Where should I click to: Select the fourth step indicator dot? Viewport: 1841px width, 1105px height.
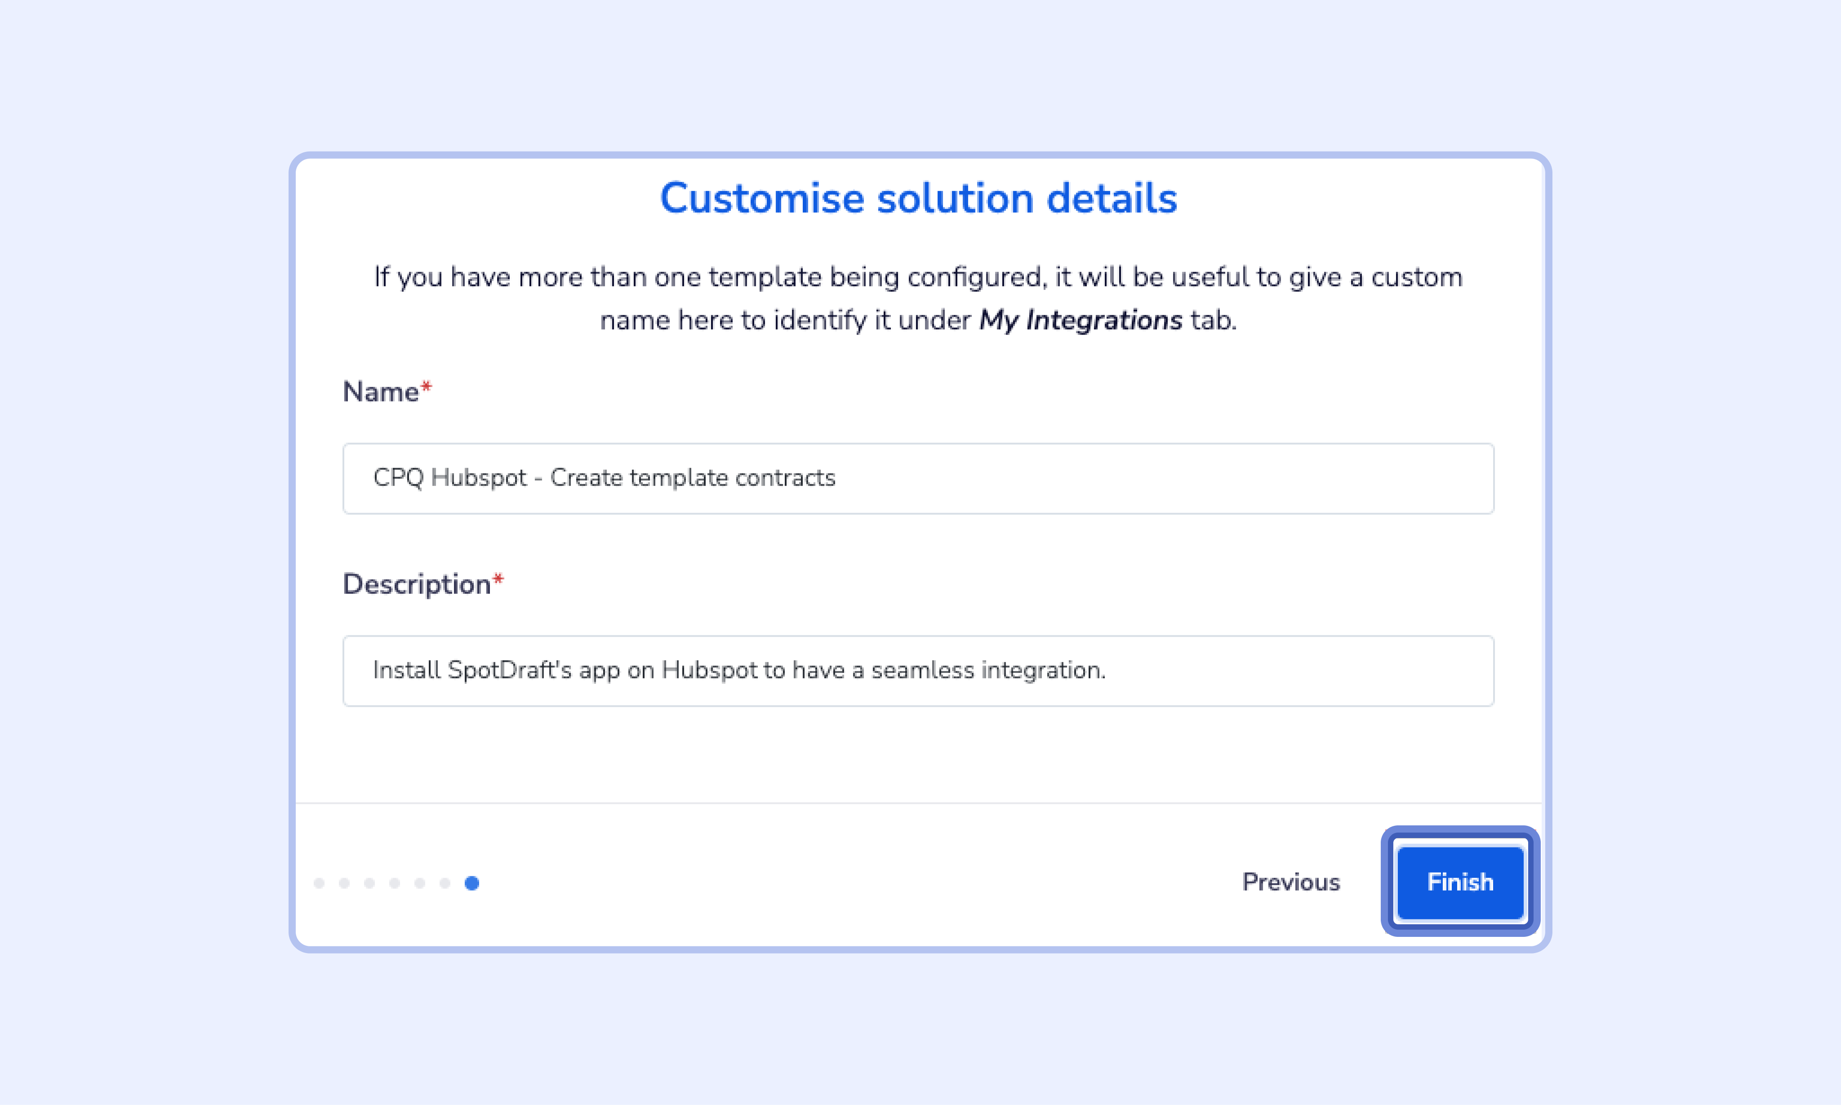[x=395, y=883]
